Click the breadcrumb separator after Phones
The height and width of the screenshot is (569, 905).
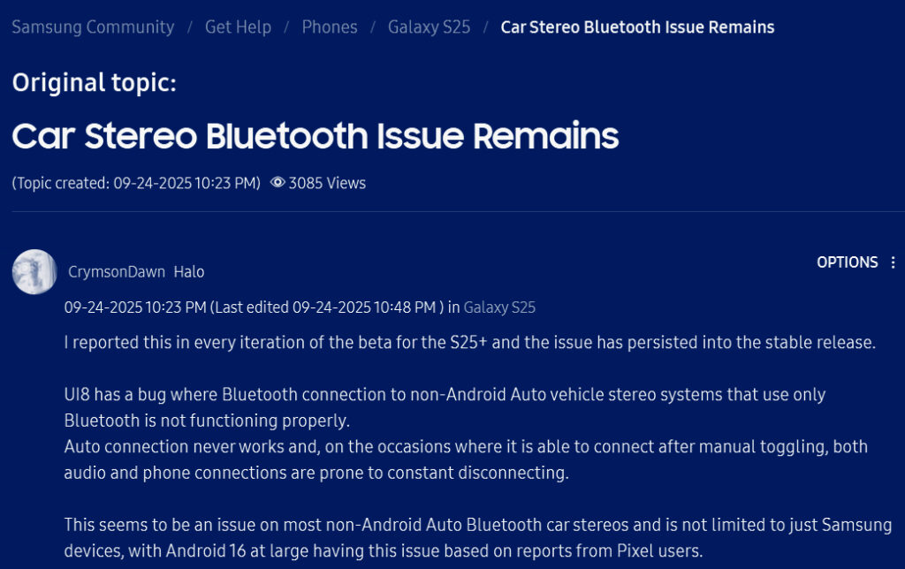tap(372, 27)
